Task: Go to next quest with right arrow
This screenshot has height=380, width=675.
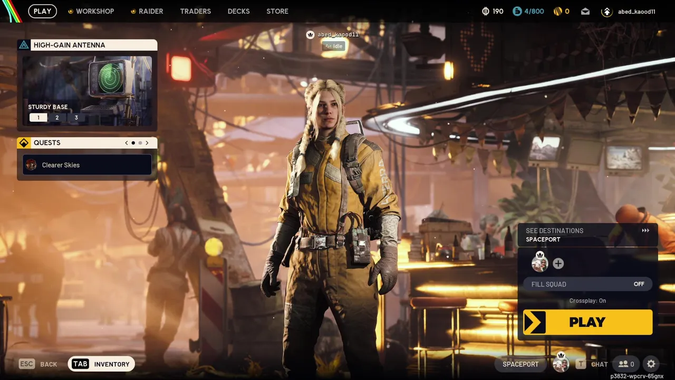Action: [x=147, y=142]
